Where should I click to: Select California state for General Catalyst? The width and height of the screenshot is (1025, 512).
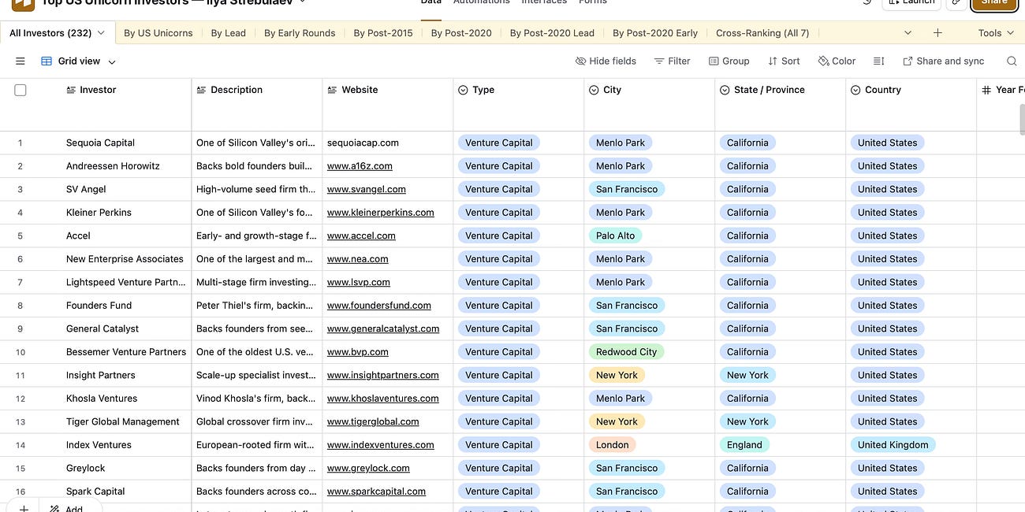pos(747,328)
